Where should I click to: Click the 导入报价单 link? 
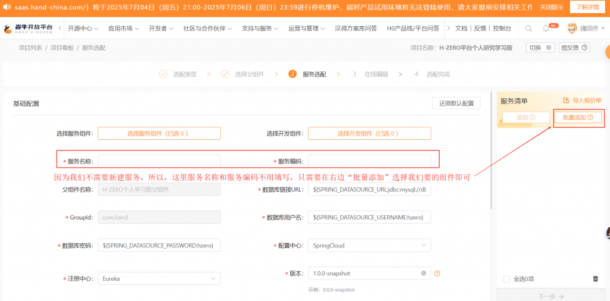point(582,101)
